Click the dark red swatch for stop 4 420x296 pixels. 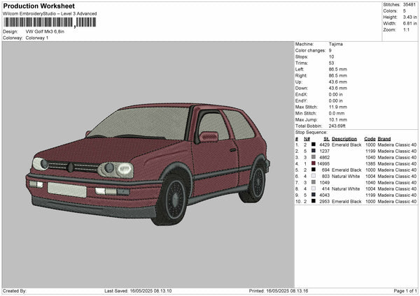(x=314, y=163)
